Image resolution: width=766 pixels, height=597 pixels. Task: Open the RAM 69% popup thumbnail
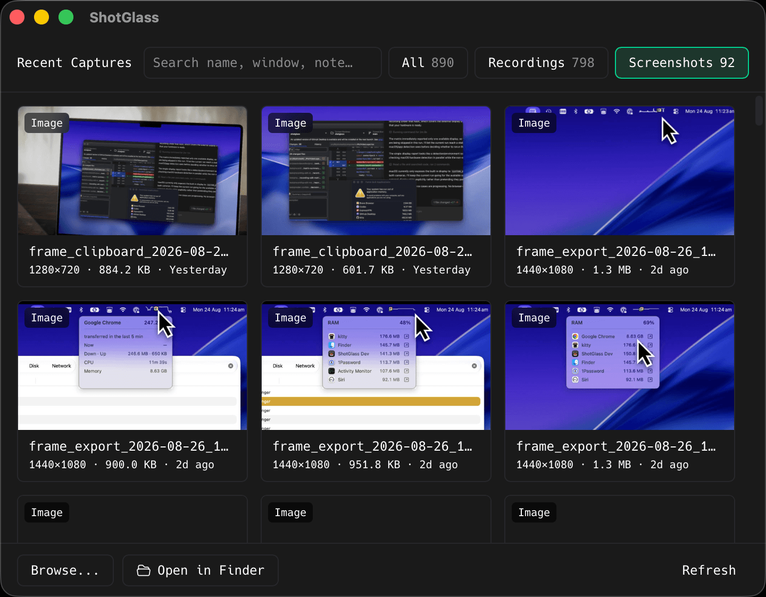click(620, 366)
